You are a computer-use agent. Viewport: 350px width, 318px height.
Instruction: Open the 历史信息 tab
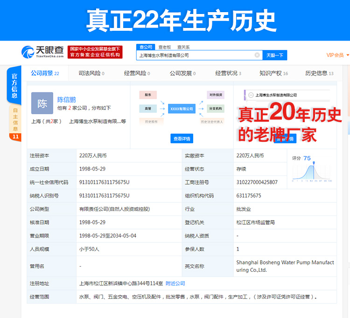click(x=319, y=73)
